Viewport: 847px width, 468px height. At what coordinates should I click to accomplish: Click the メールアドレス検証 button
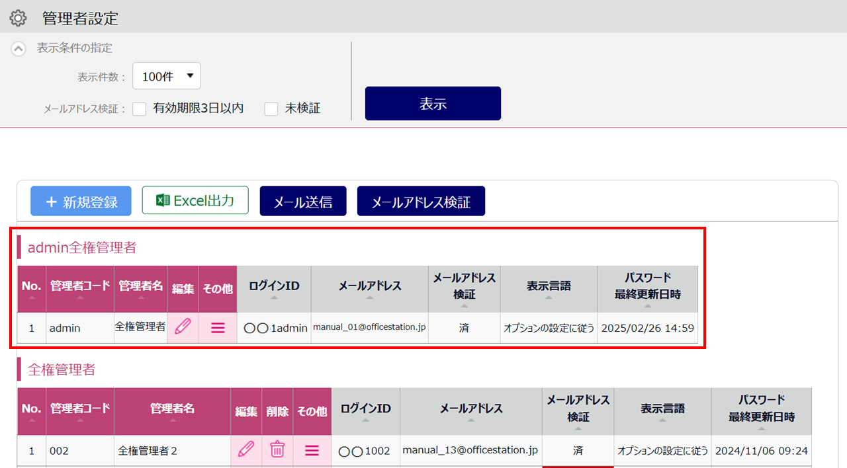(x=421, y=202)
